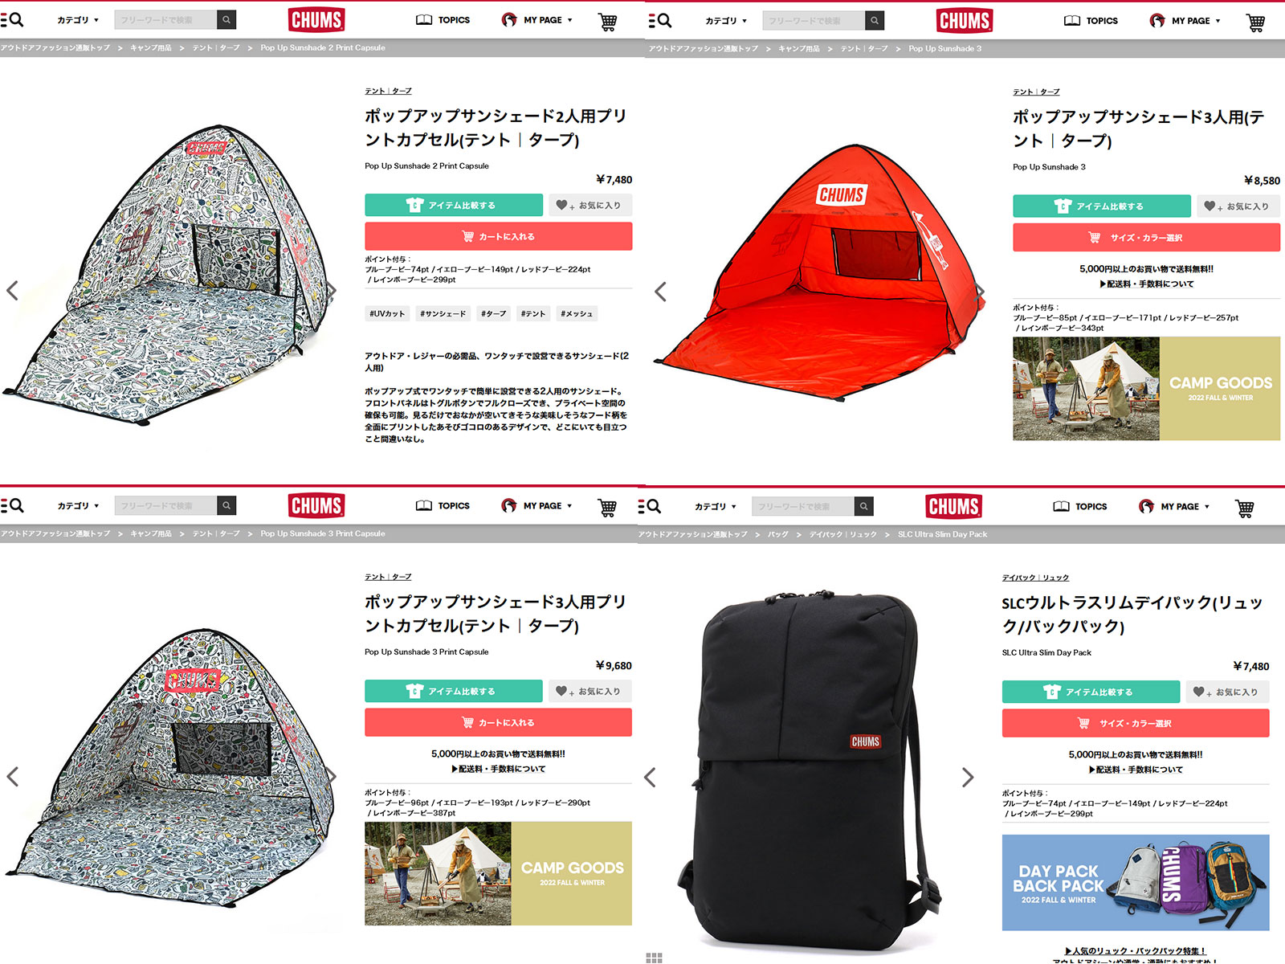Show the previous image of the red tent

pos(660,292)
